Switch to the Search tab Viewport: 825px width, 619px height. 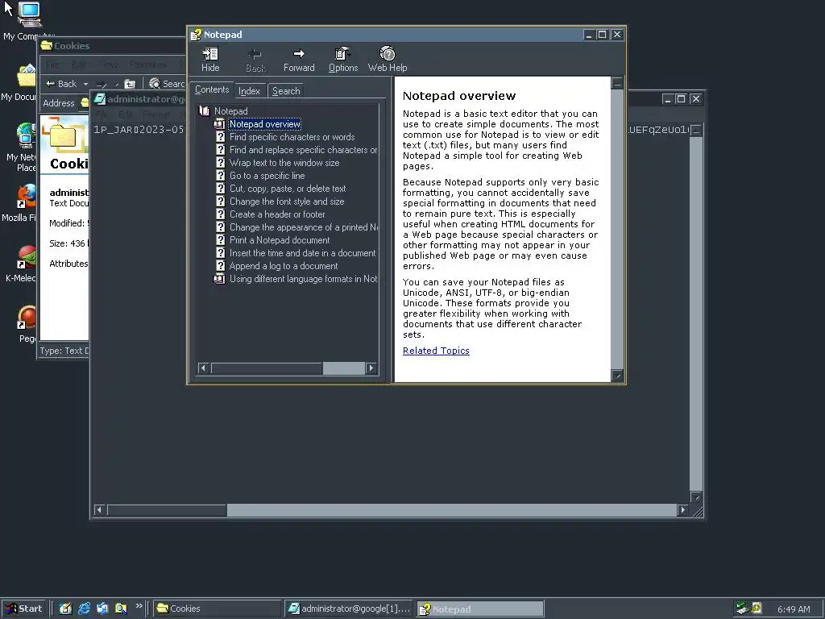point(286,90)
